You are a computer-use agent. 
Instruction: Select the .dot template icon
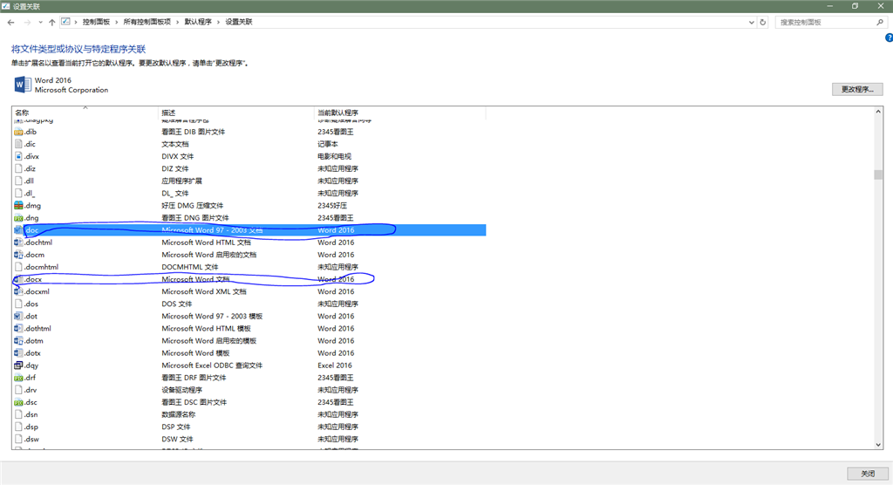click(18, 316)
